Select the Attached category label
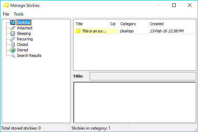Viewport: 198px width, 132px height. [24, 28]
